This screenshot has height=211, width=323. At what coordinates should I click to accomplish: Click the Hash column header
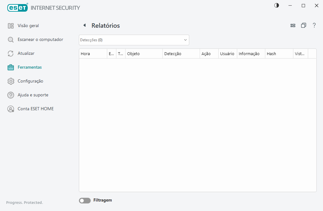[279, 54]
